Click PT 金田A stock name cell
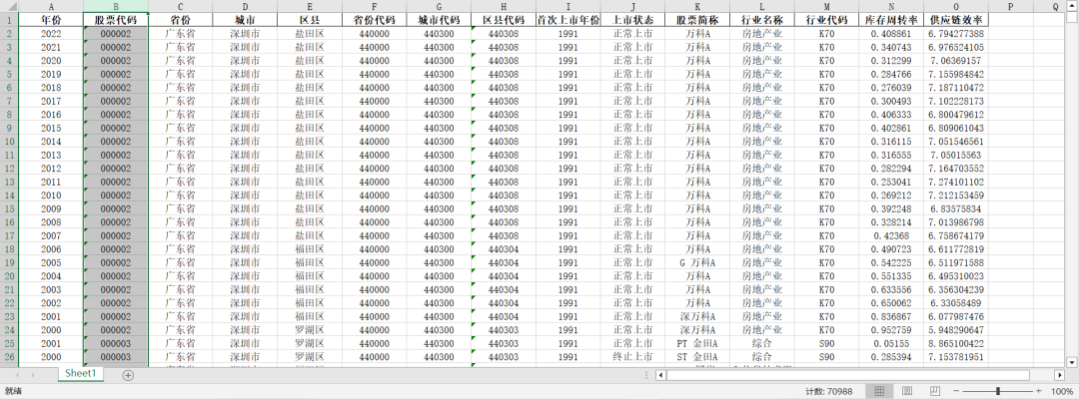The height and width of the screenshot is (399, 1079). pyautogui.click(x=697, y=343)
